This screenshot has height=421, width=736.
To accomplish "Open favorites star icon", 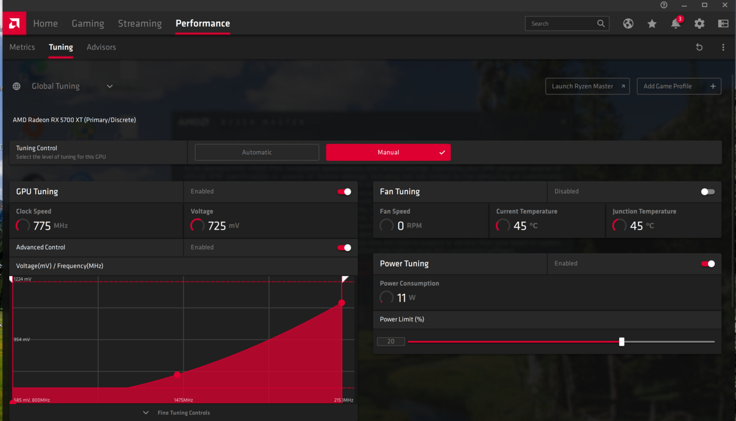I will click(652, 24).
